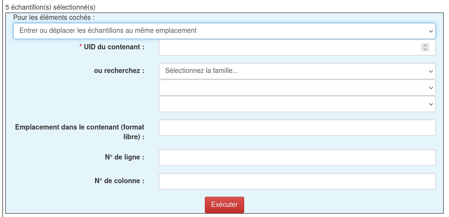Click the red required asterisk beside UID
The width and height of the screenshot is (449, 217).
click(x=81, y=46)
